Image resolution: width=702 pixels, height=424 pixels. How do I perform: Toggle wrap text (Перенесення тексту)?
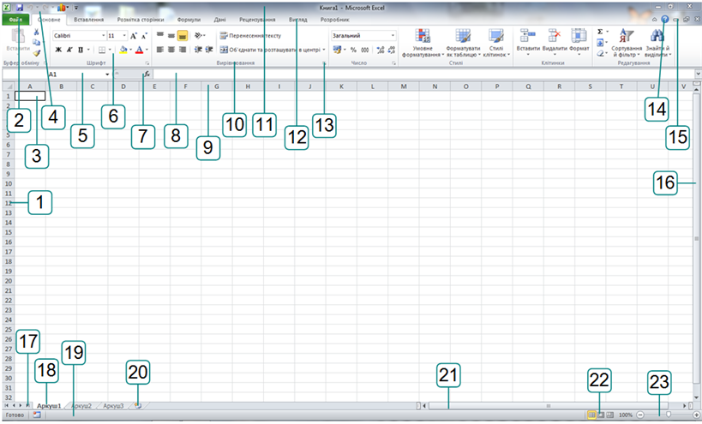click(x=249, y=36)
